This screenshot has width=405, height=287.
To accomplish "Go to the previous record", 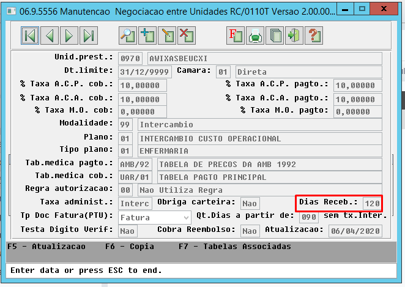I will tap(50, 35).
